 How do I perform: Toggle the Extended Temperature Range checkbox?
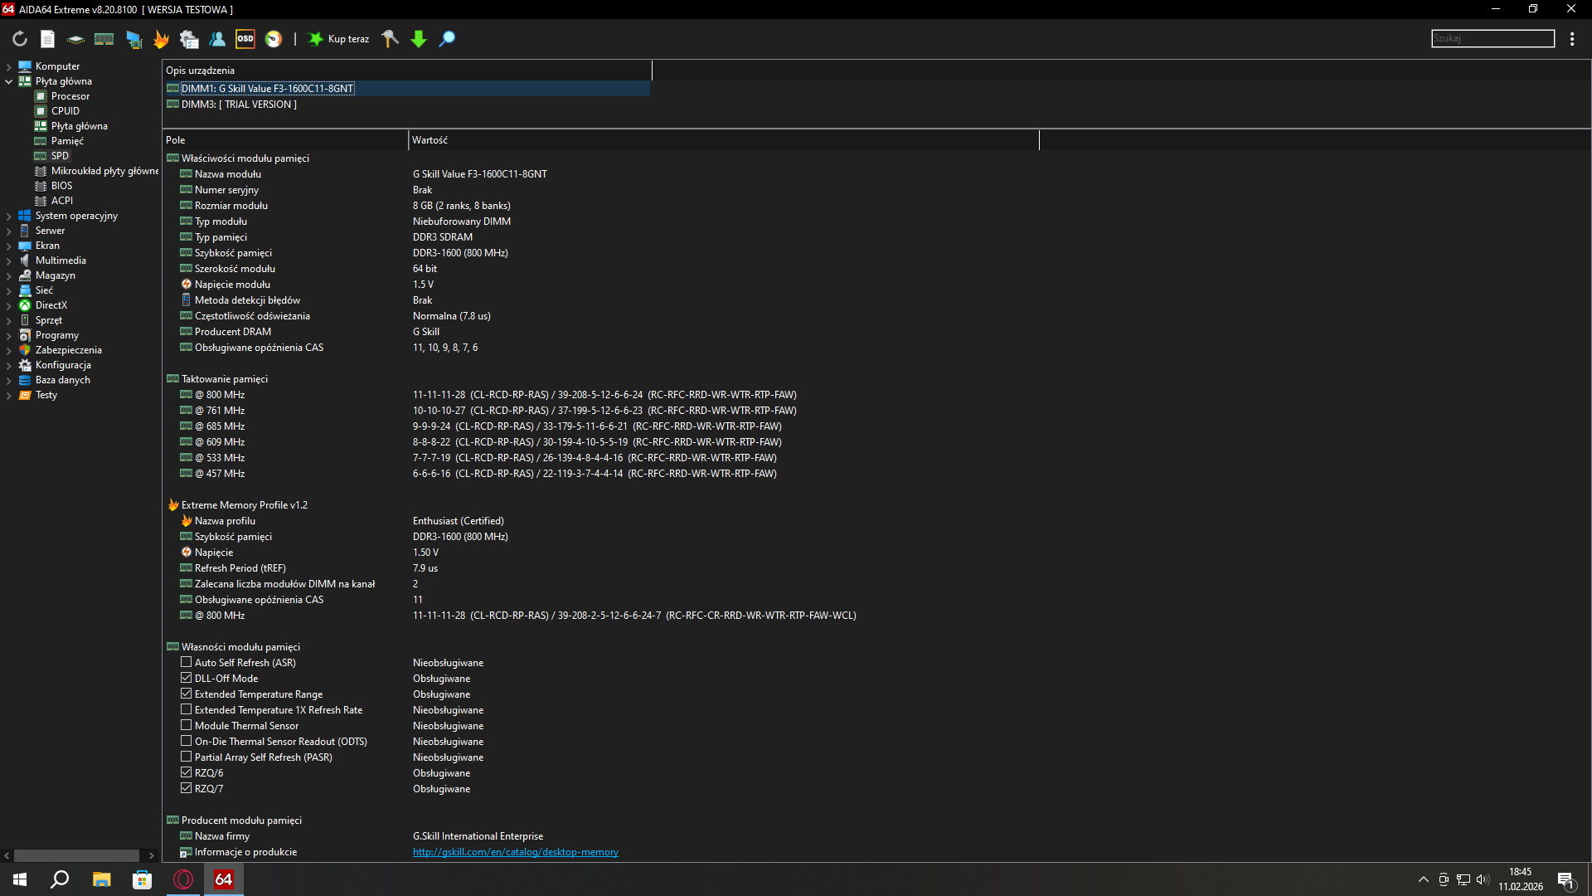(186, 694)
